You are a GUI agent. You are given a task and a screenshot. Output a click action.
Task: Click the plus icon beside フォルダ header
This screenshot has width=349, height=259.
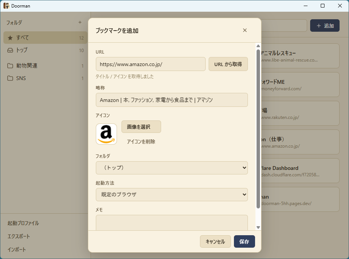80,22
